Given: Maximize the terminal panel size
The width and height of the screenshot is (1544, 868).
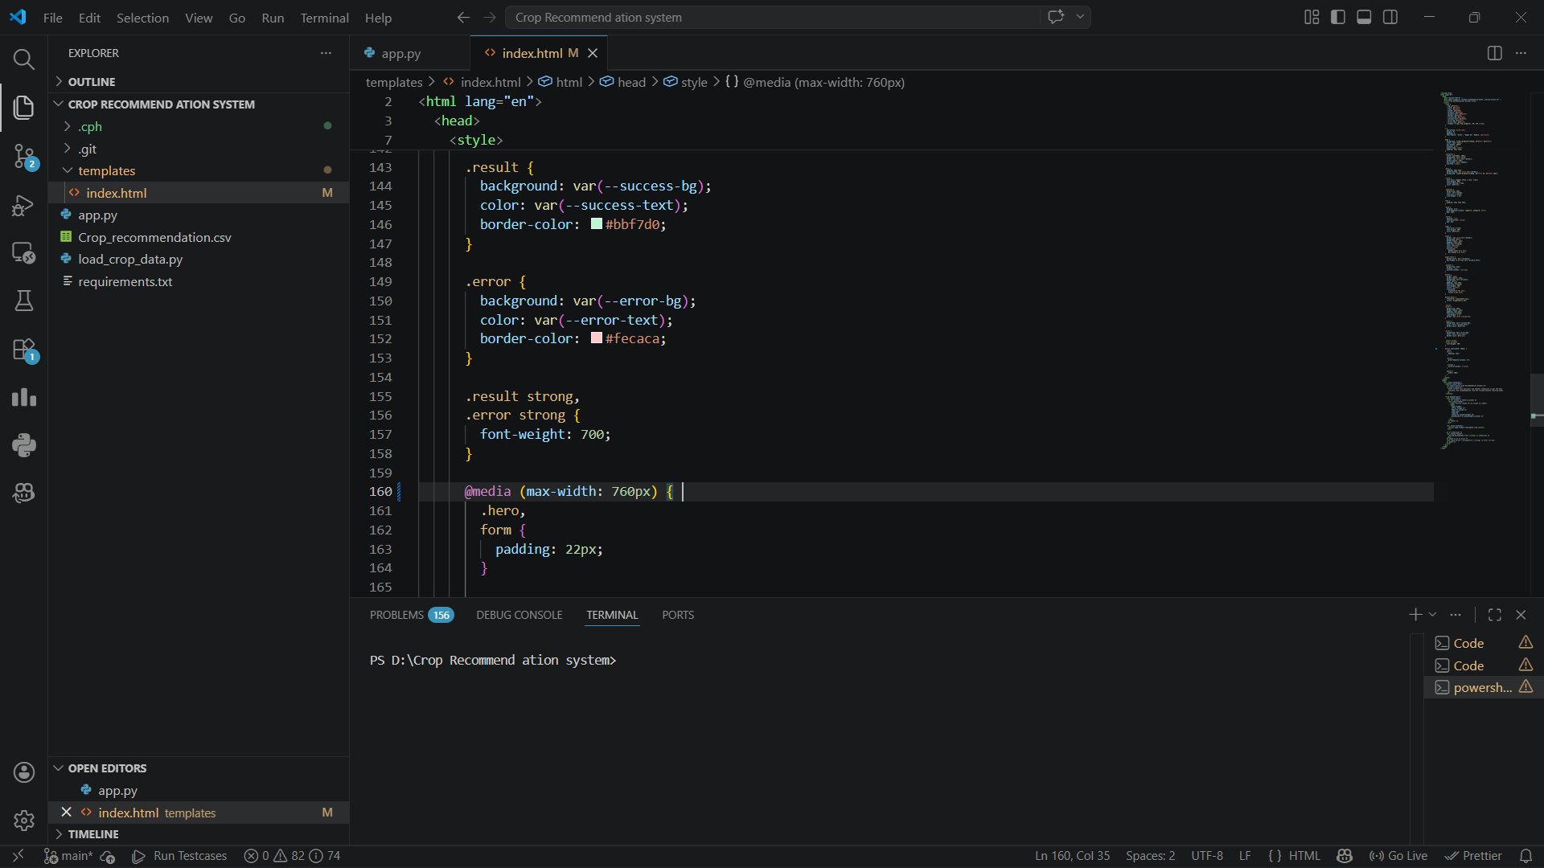Looking at the screenshot, I should point(1494,615).
